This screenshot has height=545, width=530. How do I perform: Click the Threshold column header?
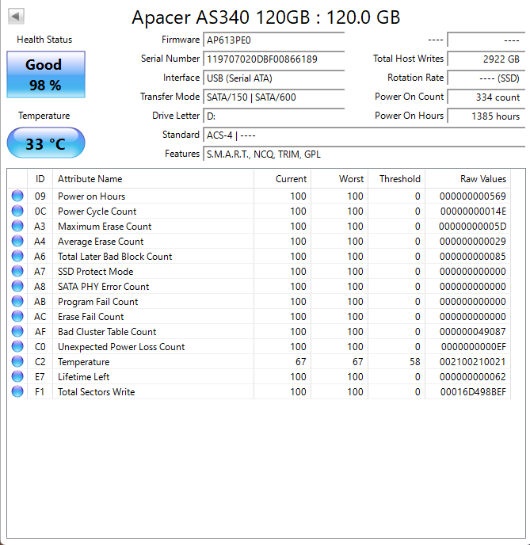(397, 179)
